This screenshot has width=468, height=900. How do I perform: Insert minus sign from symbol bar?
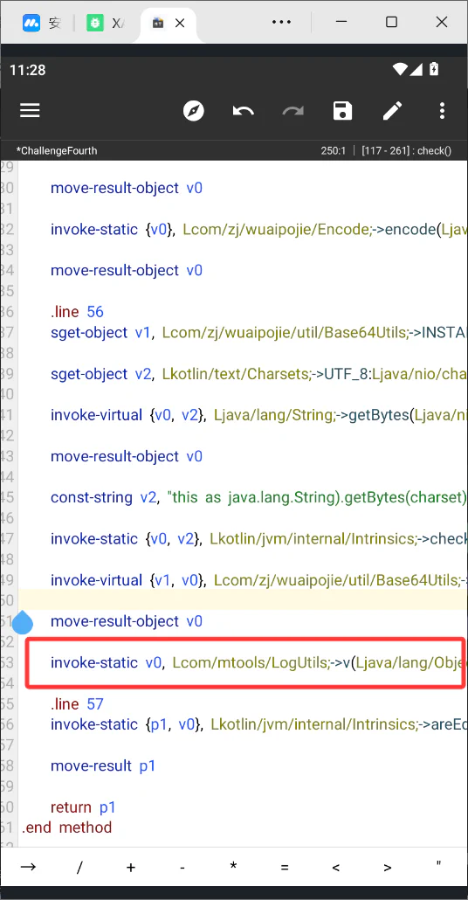[182, 867]
